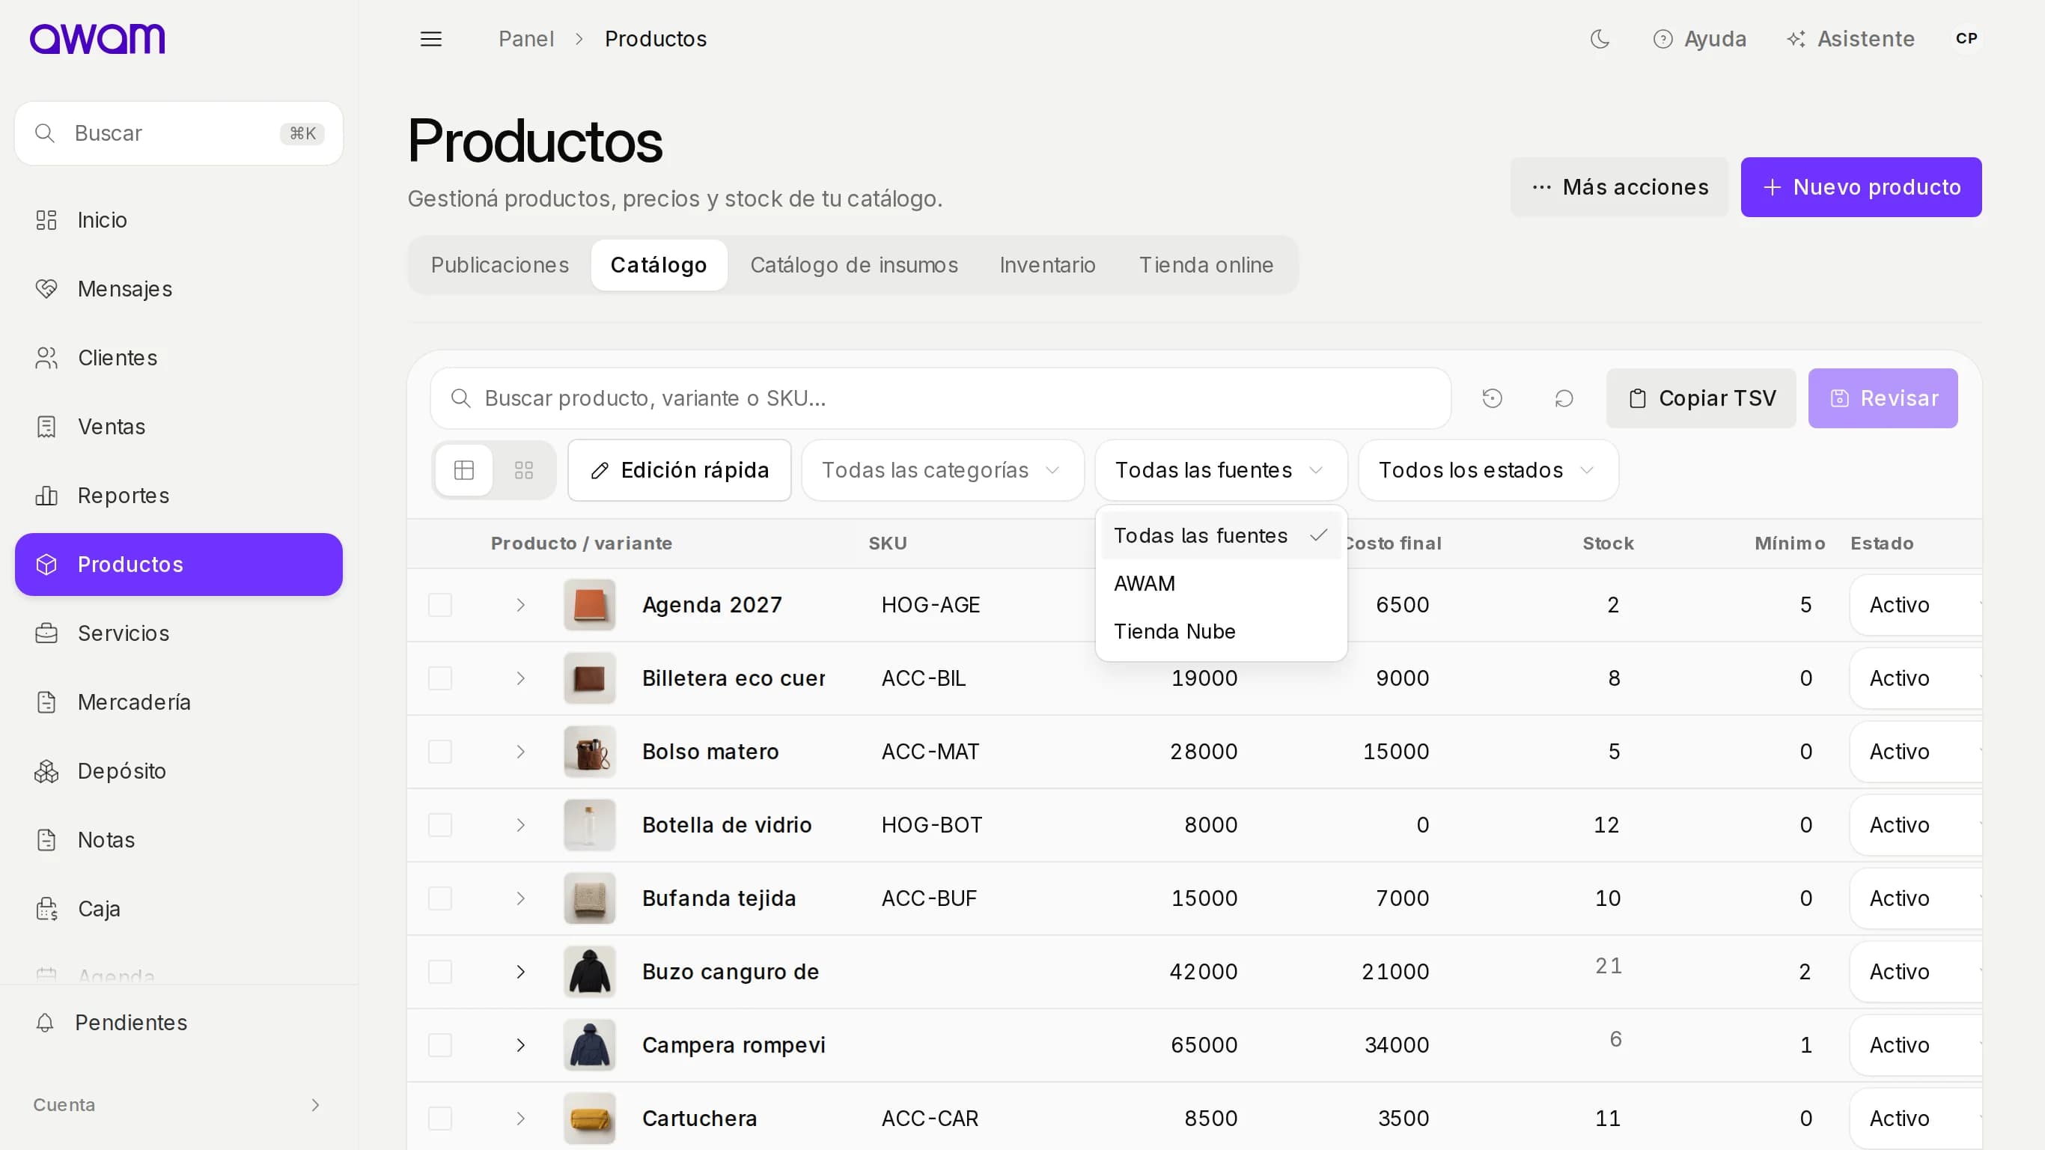Check the Cartuchera row checkbox

coord(440,1119)
